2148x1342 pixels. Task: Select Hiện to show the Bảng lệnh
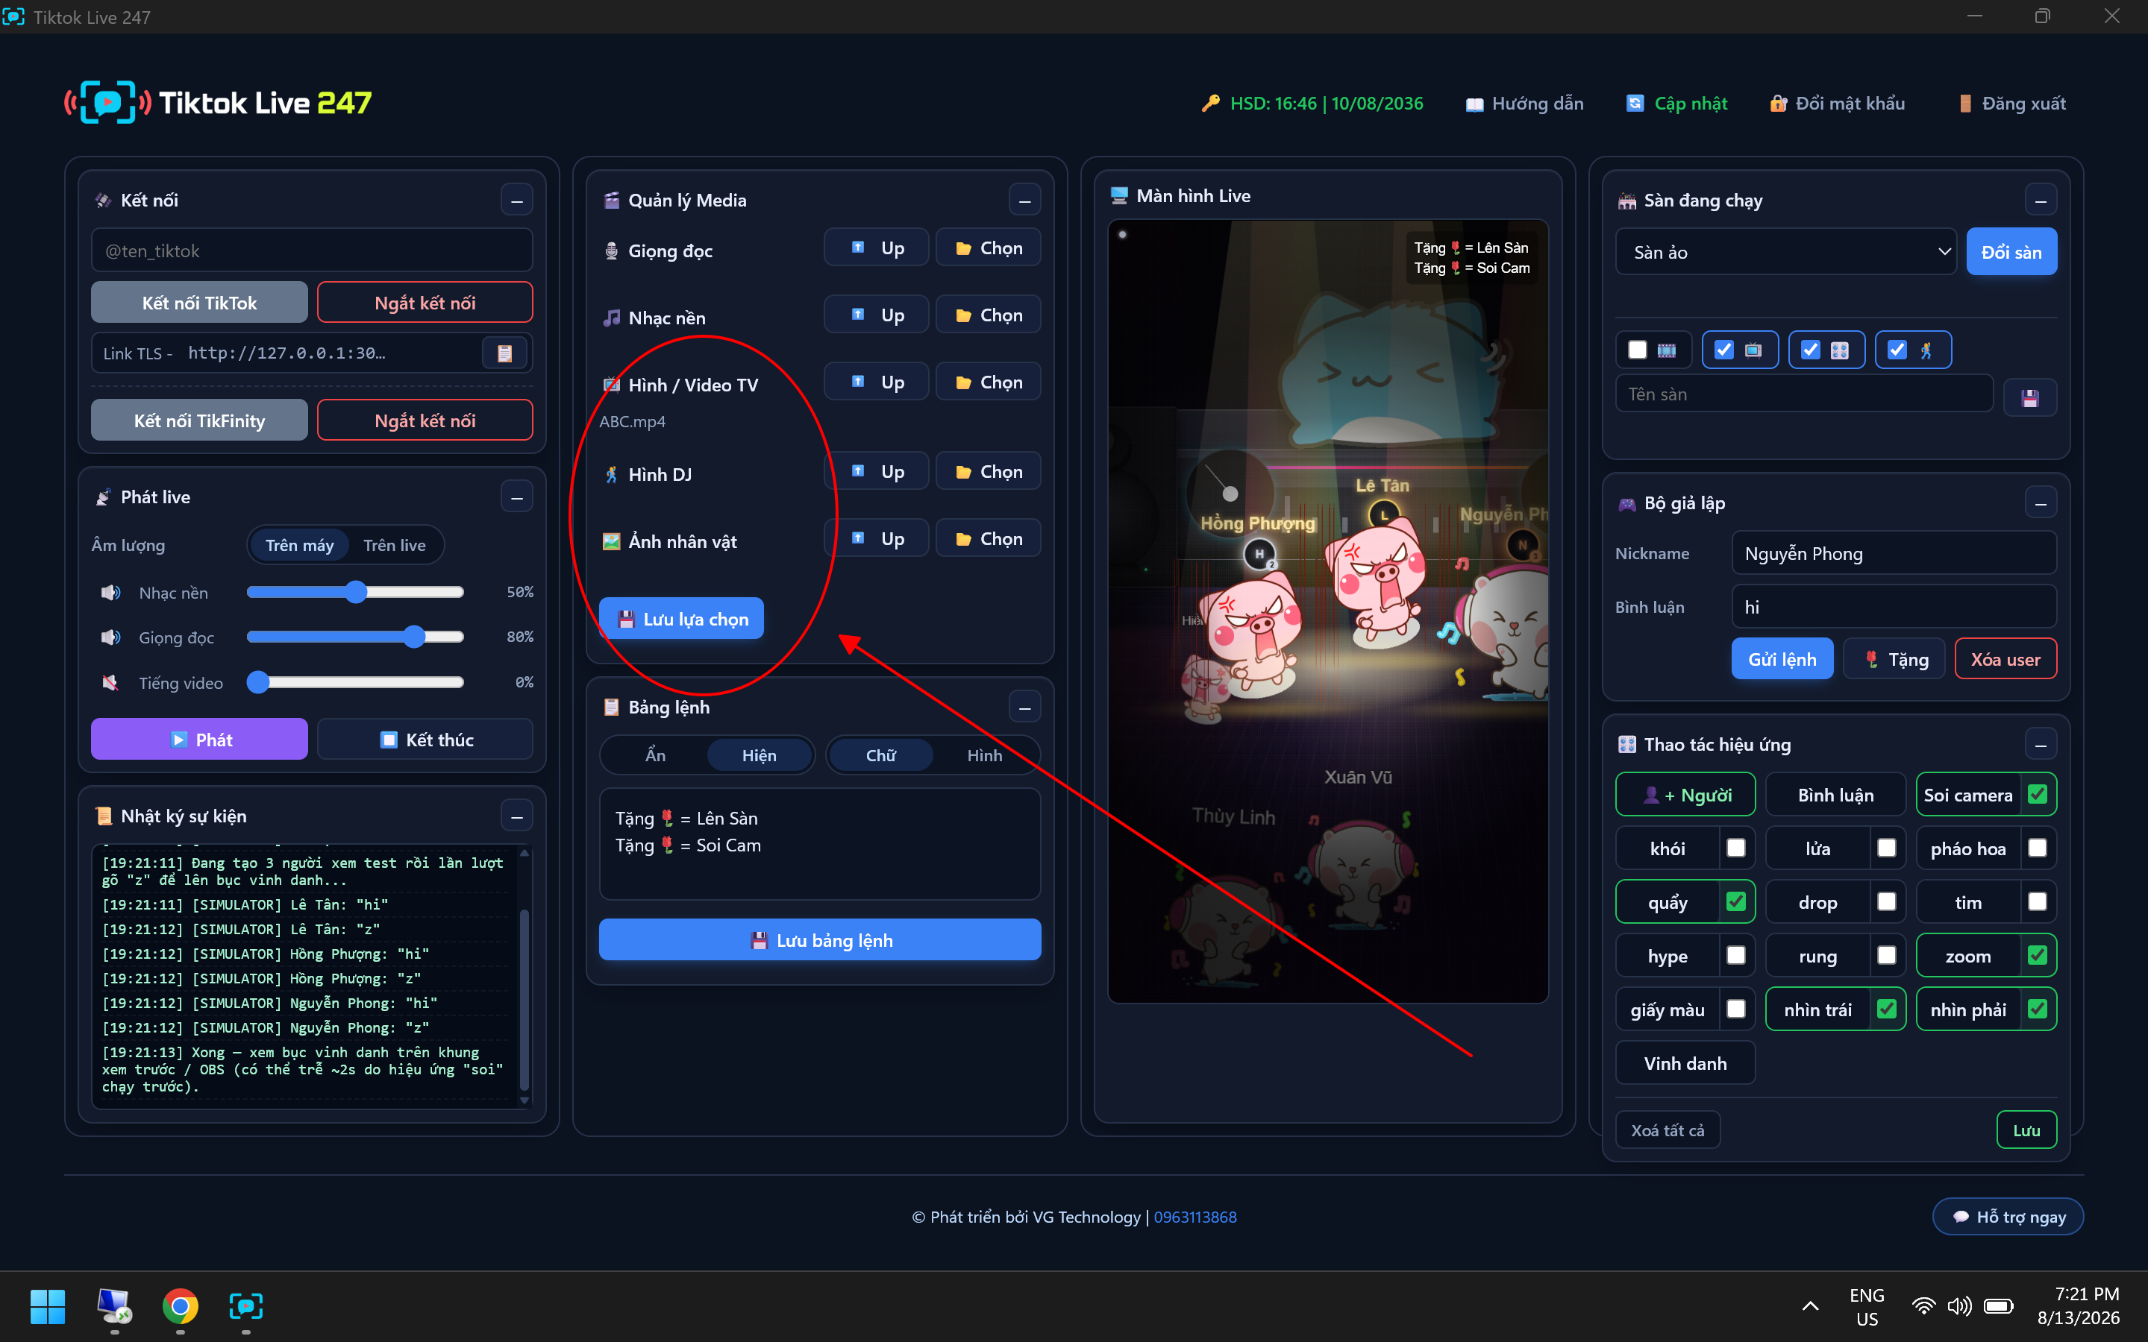760,755
